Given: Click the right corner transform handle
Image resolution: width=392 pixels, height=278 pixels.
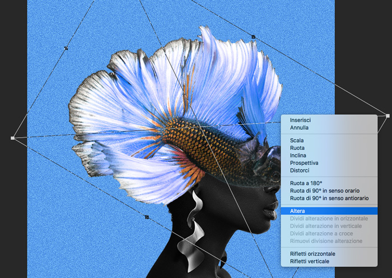Looking at the screenshot, I should tap(388, 116).
